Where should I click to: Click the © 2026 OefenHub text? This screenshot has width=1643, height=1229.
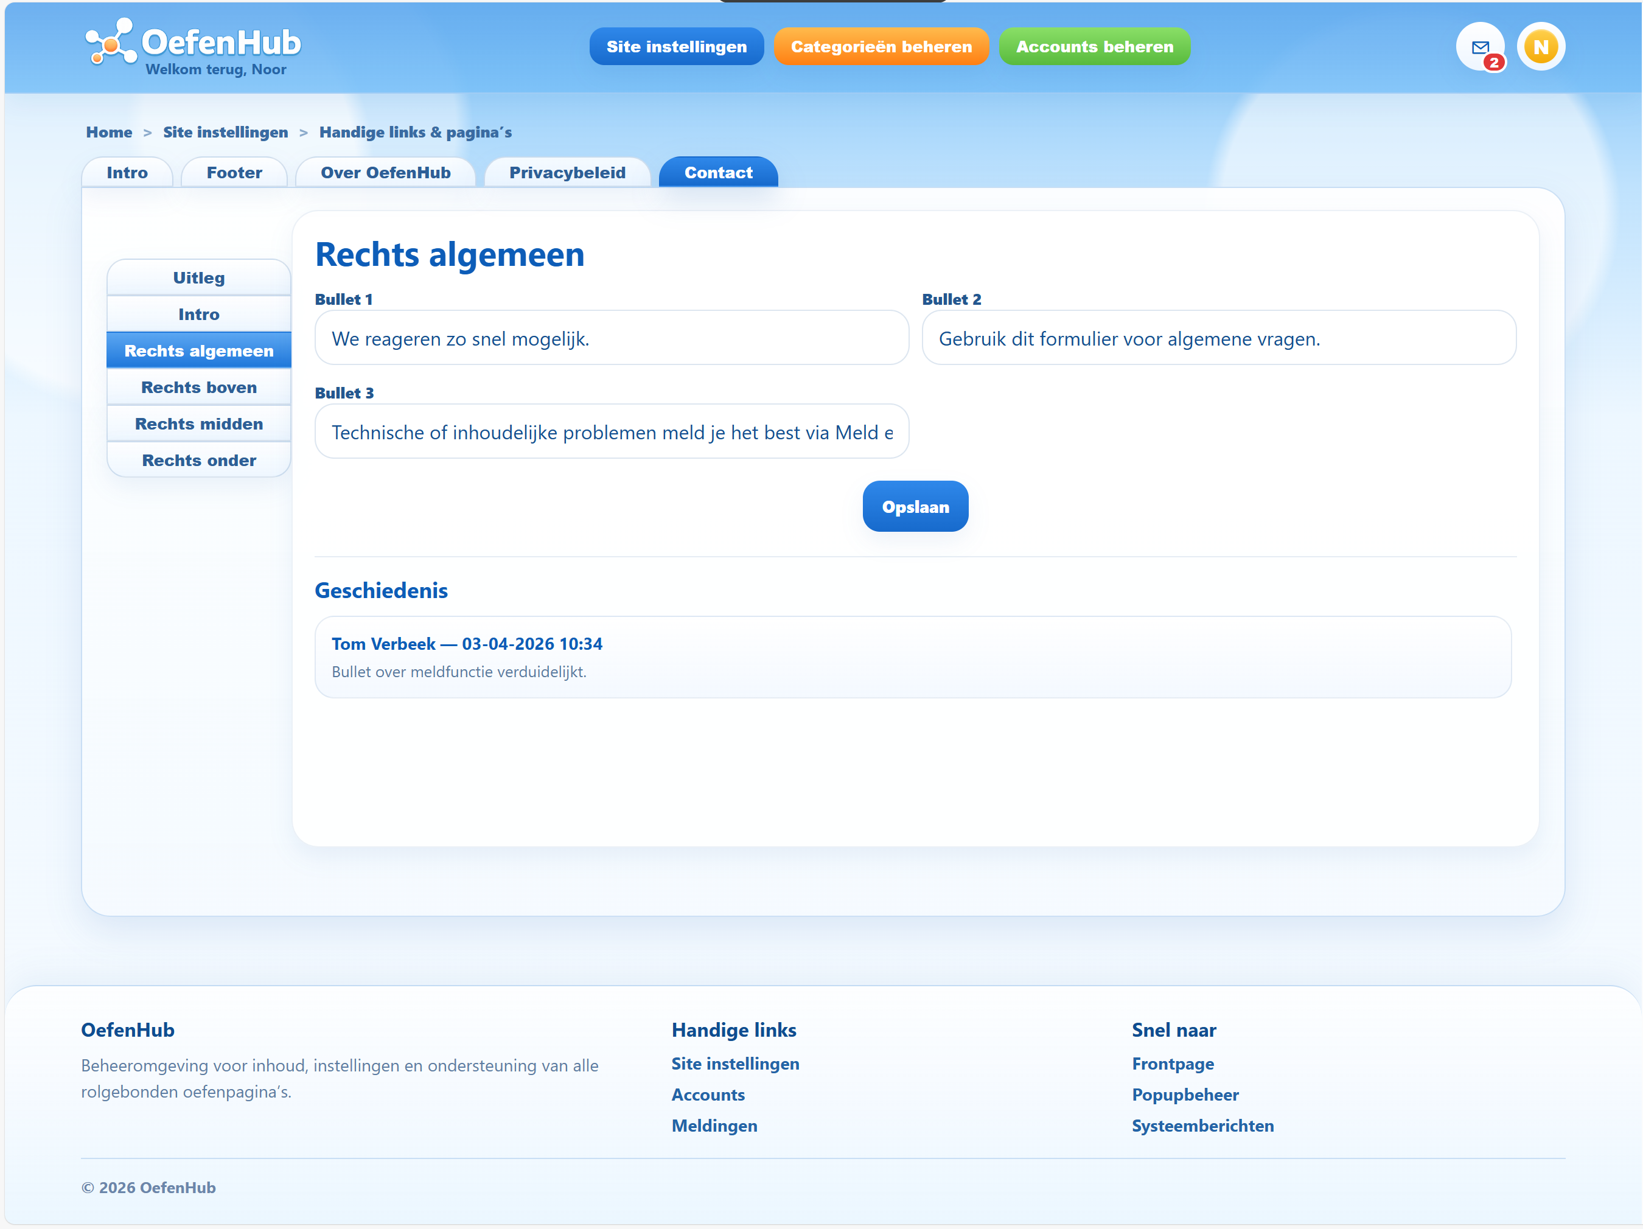(148, 1188)
